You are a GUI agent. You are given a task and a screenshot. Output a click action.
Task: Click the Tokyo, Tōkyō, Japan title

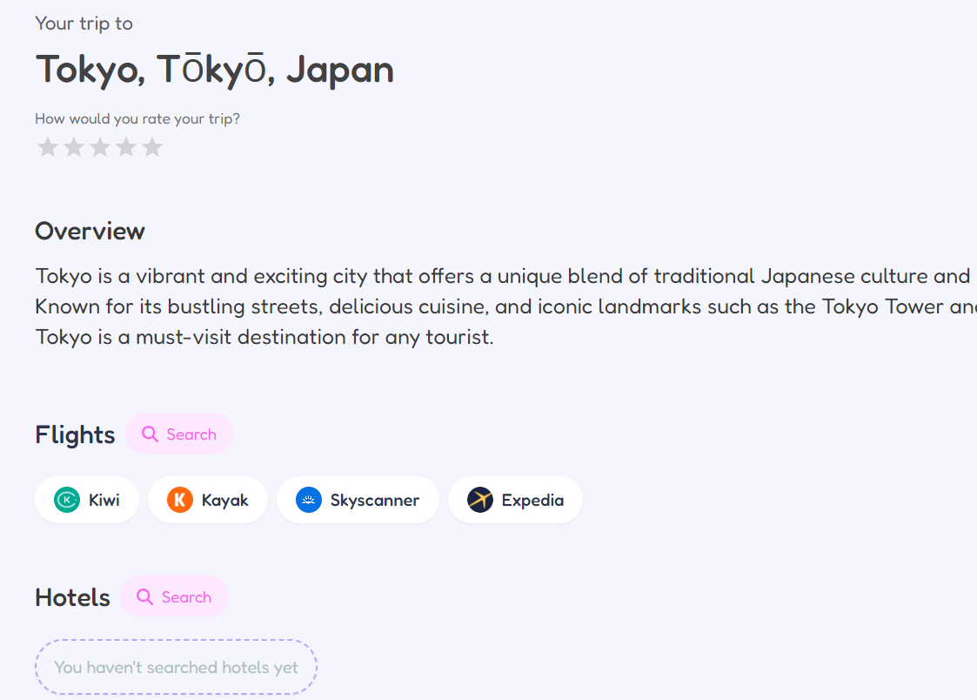[215, 70]
